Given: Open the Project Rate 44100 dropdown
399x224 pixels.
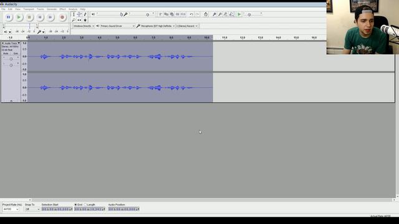Looking at the screenshot, I should [x=11, y=209].
